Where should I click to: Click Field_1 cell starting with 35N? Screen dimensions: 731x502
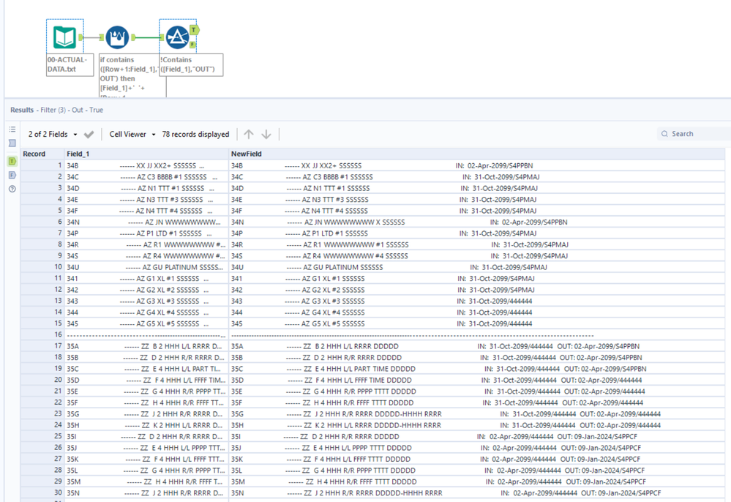click(x=147, y=492)
